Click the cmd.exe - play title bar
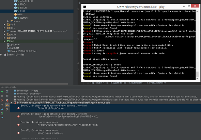Viewport: 201px width, 140px height. tap(141, 7)
